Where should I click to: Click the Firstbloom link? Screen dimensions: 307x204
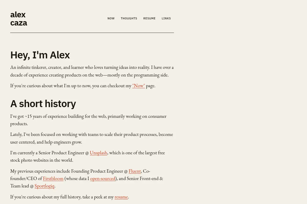(x=53, y=178)
